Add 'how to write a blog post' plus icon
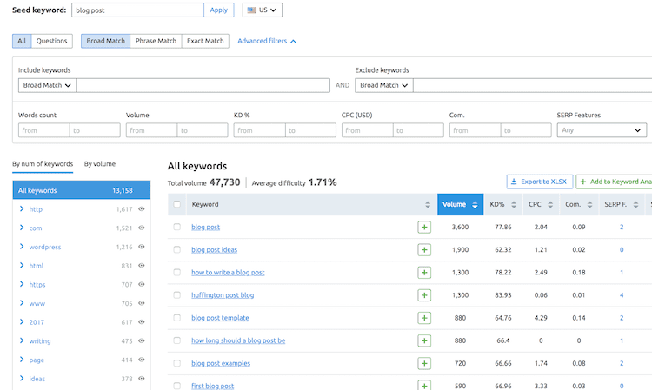The width and height of the screenshot is (652, 390). pyautogui.click(x=424, y=273)
